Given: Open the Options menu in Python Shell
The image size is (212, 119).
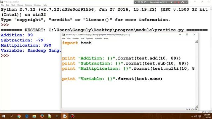Looking at the screenshot, I should 28,5.
